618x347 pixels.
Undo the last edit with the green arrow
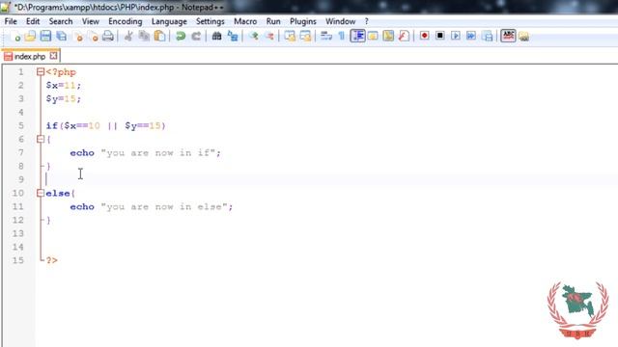181,37
